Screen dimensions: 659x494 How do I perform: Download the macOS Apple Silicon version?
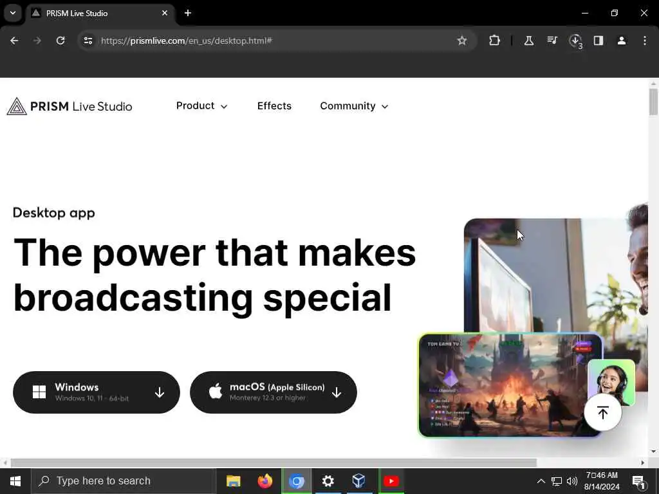(273, 392)
